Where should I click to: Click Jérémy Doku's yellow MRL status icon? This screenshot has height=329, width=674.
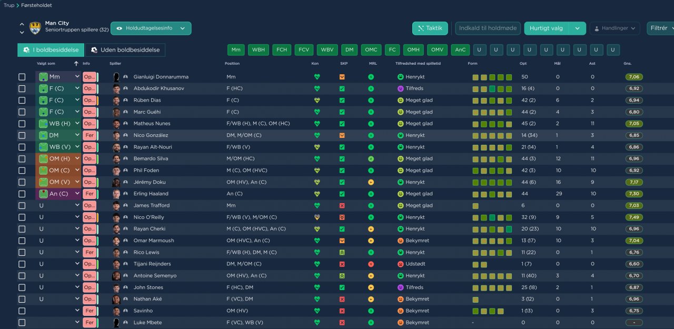tap(371, 182)
